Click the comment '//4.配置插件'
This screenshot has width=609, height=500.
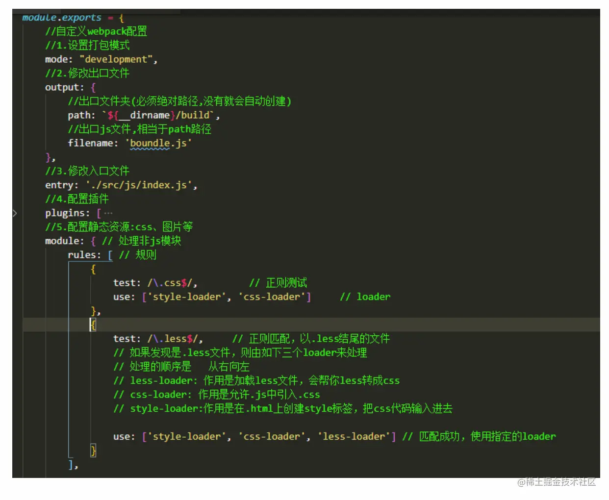click(77, 199)
